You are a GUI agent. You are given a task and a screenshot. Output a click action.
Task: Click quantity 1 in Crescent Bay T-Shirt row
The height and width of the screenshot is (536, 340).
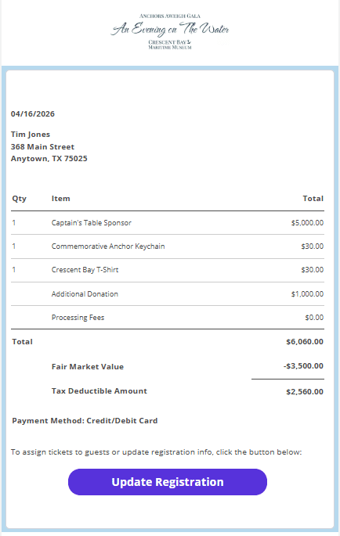[13, 270]
